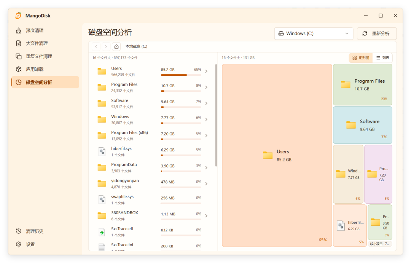Click the 360SANDBOX folder icon

click(x=102, y=215)
